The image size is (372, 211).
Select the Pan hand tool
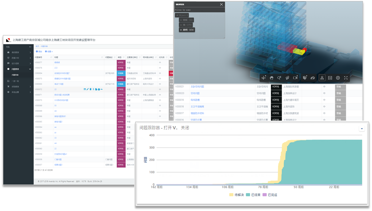(x=271, y=78)
